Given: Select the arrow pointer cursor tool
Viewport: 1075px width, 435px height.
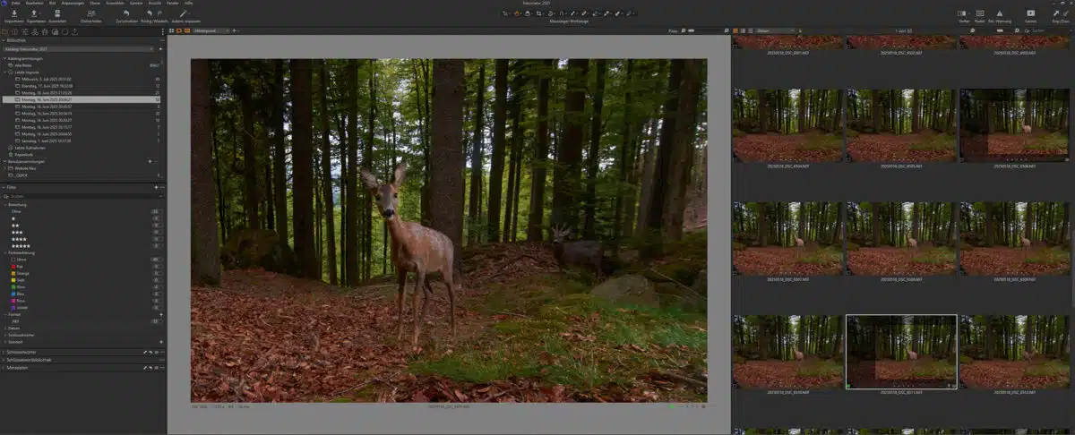Looking at the screenshot, I should click(505, 13).
